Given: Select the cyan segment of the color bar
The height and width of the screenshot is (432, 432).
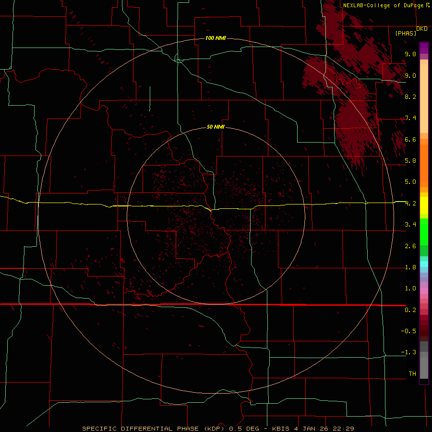Looking at the screenshot, I should (x=424, y=264).
